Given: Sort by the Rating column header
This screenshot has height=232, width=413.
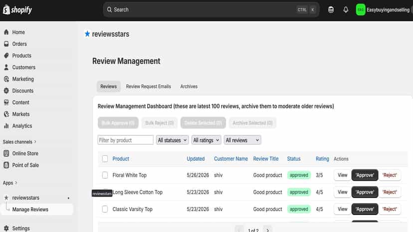Looking at the screenshot, I should point(322,159).
